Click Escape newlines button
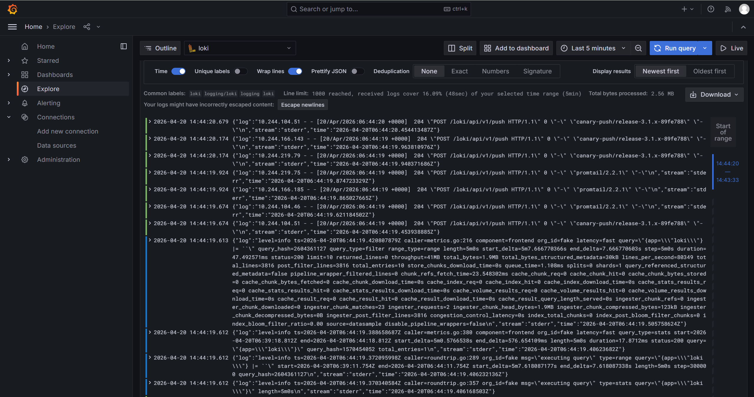754x397 pixels. [303, 105]
